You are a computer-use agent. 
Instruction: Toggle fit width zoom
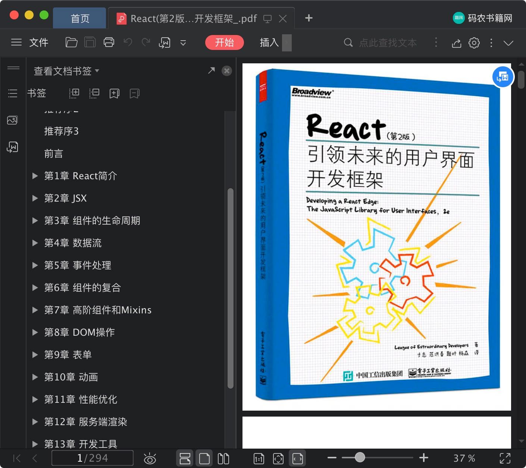tap(298, 459)
